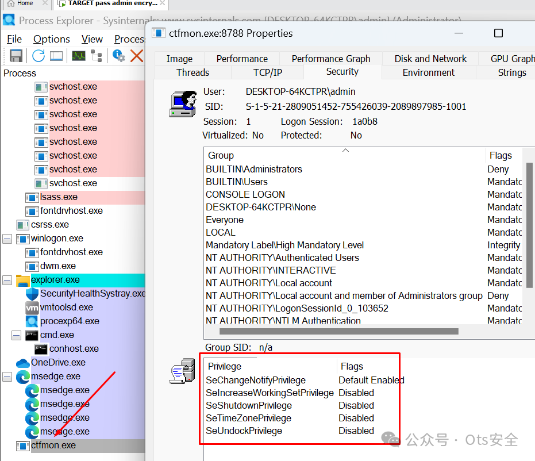Screen dimensions: 535x461
Task: Click the user account icon in Security tab
Action: point(183,104)
